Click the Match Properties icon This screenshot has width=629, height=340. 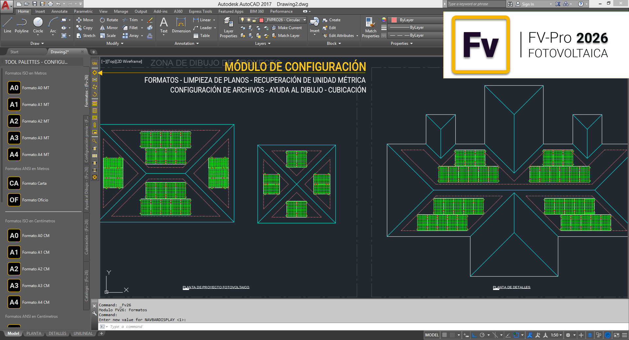pos(371,27)
